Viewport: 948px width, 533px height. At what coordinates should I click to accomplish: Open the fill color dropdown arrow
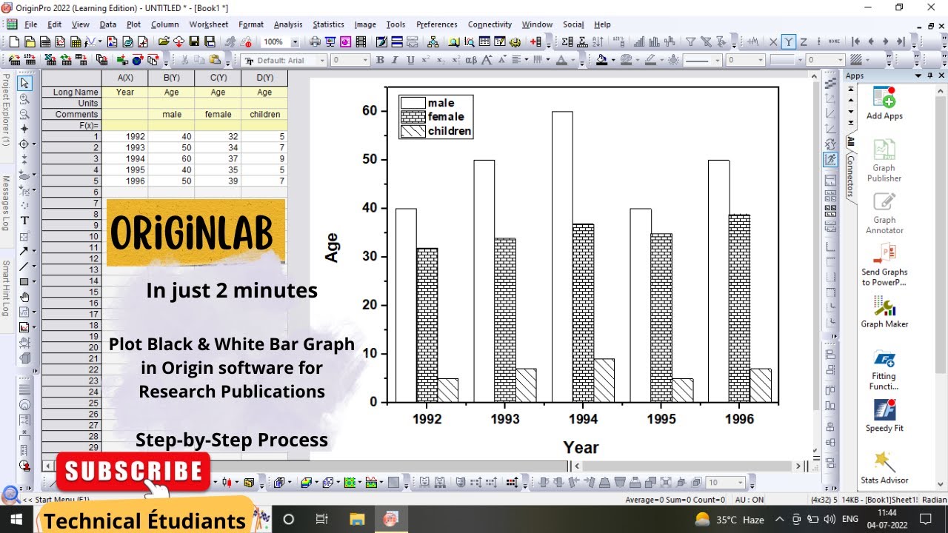point(613,61)
